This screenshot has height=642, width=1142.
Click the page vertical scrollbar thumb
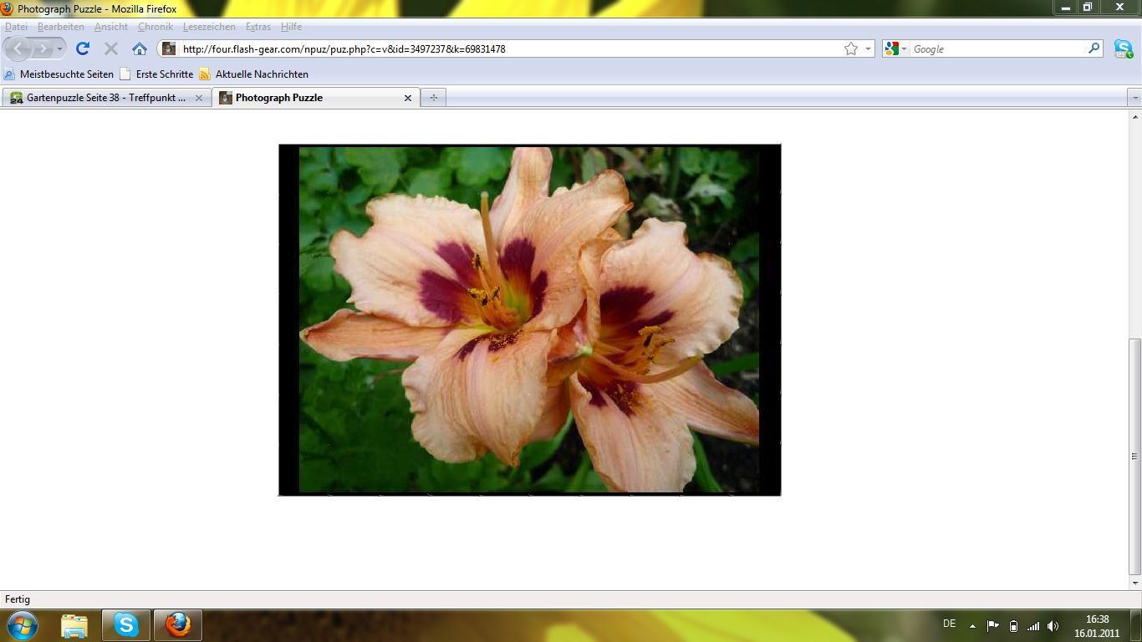coord(1134,456)
